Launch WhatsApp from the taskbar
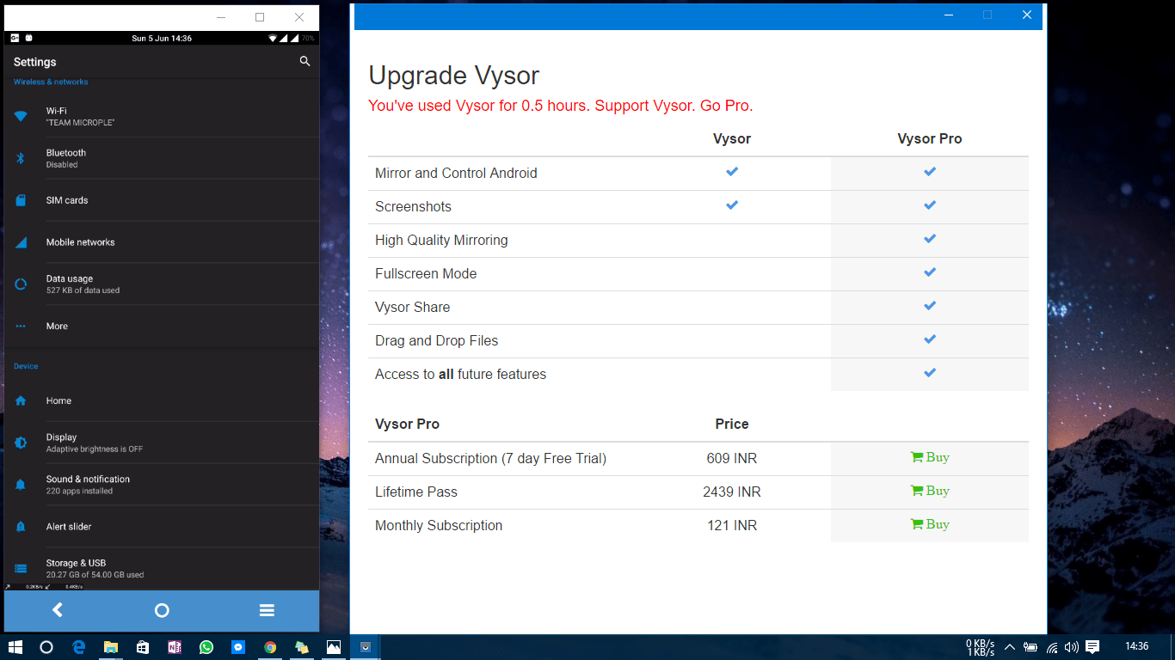Viewport: 1175px width, 660px height. (x=206, y=647)
